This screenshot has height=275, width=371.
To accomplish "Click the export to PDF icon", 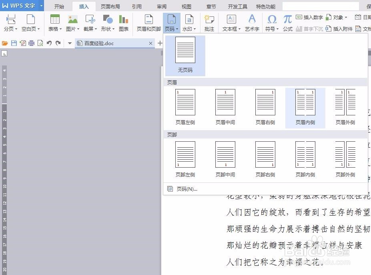I will pos(23,43).
